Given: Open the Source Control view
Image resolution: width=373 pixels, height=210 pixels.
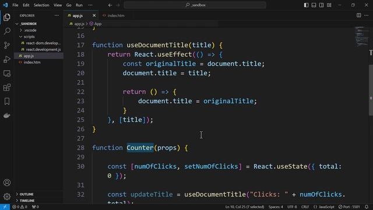Looking at the screenshot, I should [x=7, y=45].
